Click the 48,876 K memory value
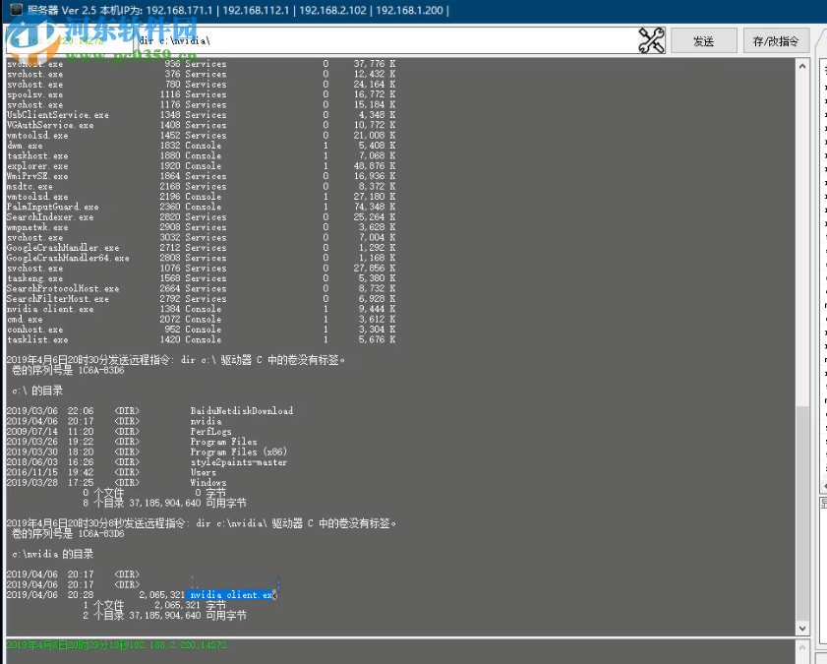Screen dimensions: 827x664 point(375,166)
